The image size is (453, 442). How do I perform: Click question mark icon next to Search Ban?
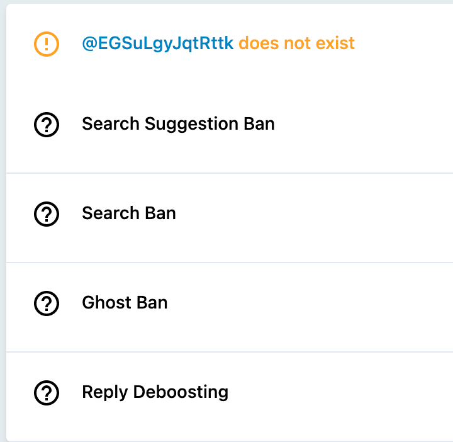pyautogui.click(x=47, y=214)
